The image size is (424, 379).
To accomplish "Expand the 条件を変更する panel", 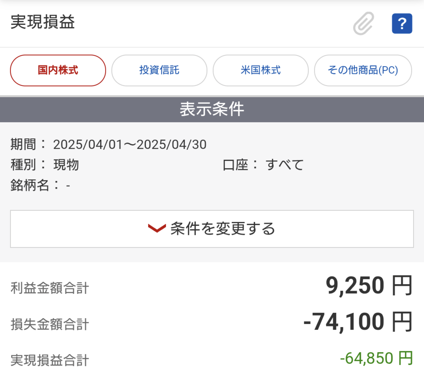I will (212, 229).
